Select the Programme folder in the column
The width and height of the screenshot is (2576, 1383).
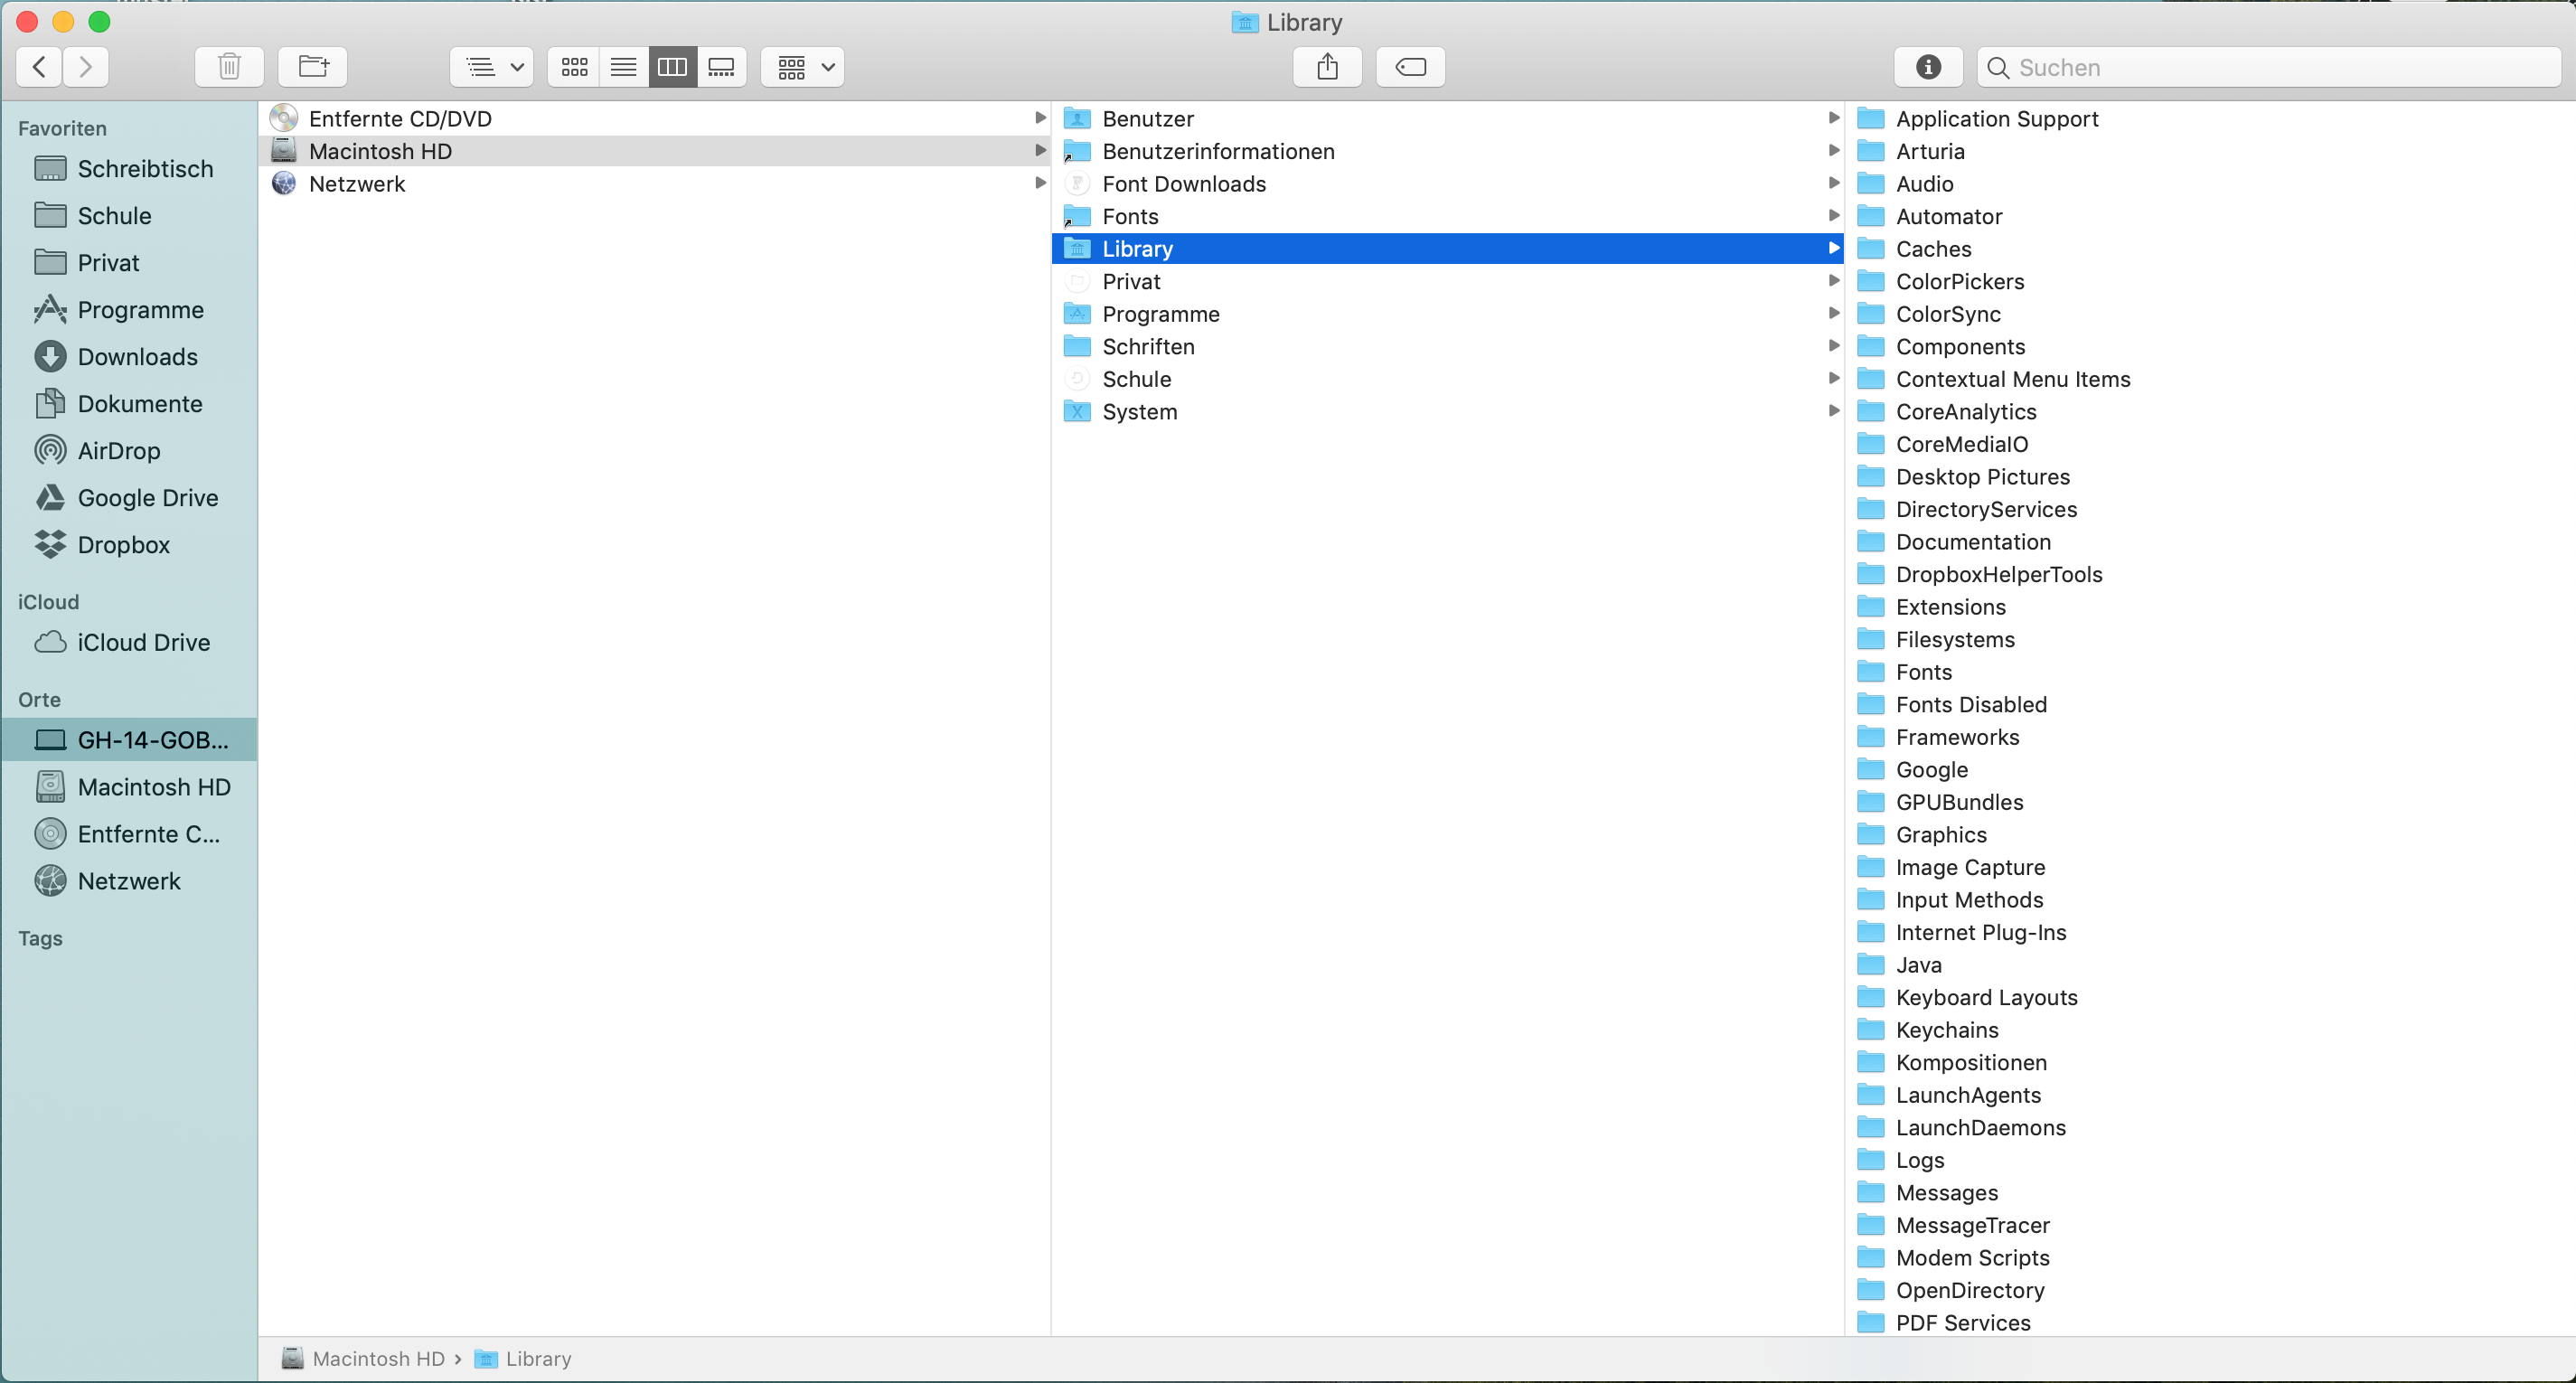(1160, 314)
